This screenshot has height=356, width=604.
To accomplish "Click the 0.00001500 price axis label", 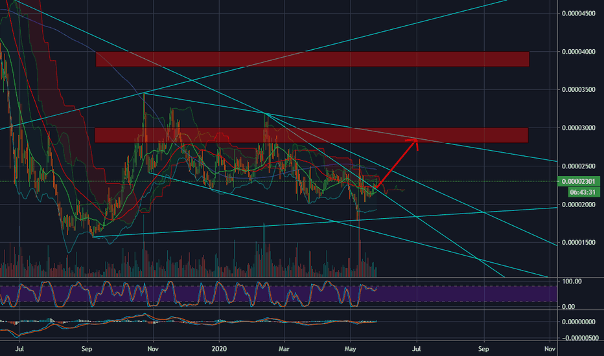I will click(x=579, y=243).
